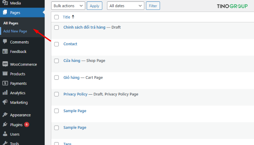Check the Cửa hàng Shop Page row
Screen dimensions: 254x145
(x=56, y=61)
